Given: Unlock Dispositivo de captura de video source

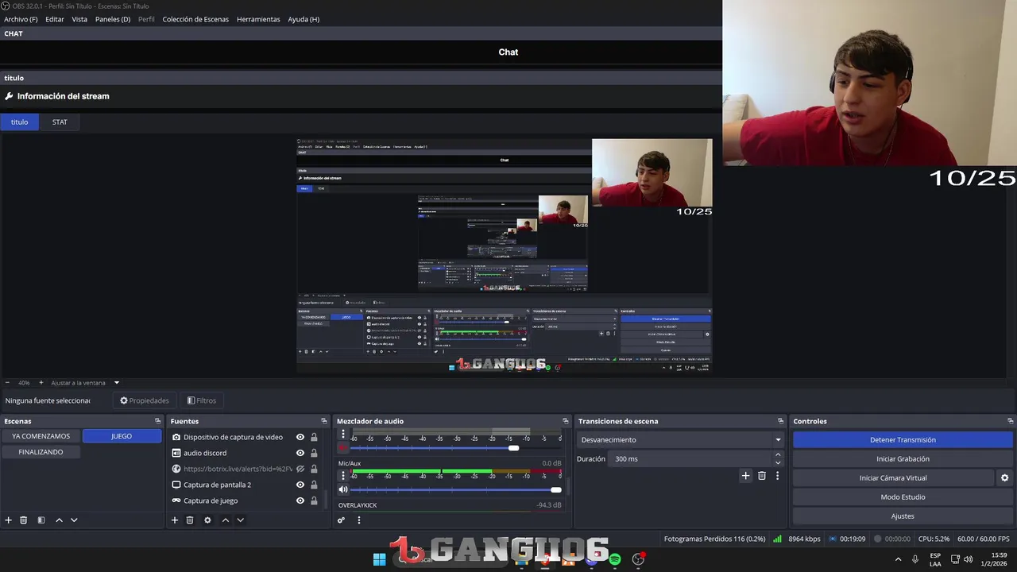Looking at the screenshot, I should pos(314,437).
